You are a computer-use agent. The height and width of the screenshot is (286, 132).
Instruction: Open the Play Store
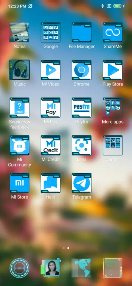pyautogui.click(x=113, y=70)
